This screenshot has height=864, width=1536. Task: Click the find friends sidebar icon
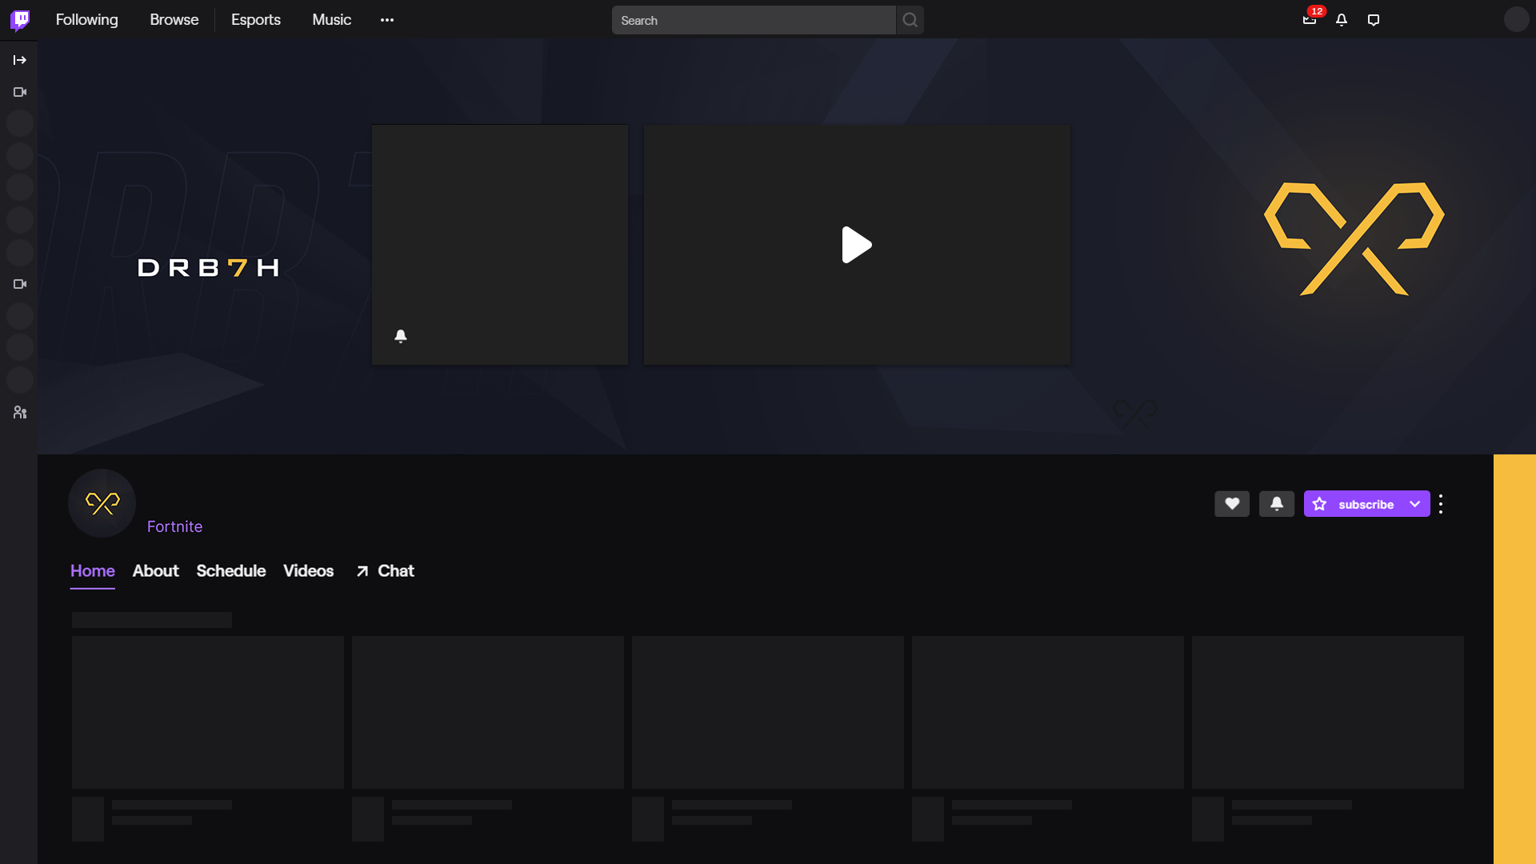[x=20, y=413]
